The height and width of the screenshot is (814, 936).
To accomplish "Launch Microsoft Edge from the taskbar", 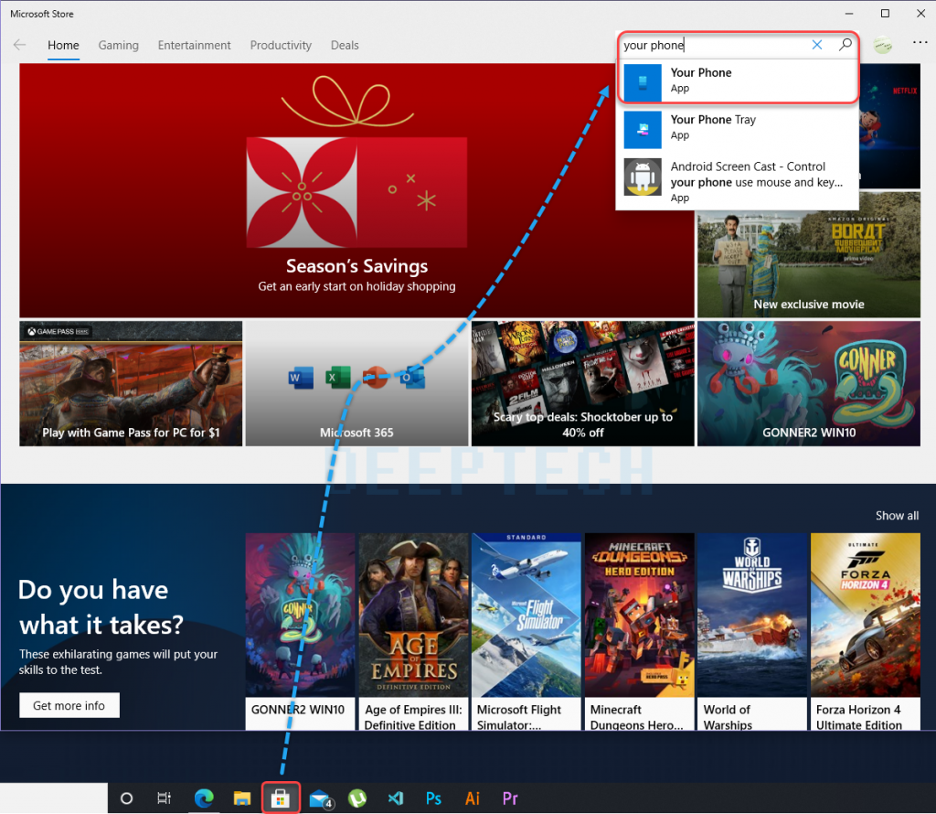I will click(x=204, y=798).
